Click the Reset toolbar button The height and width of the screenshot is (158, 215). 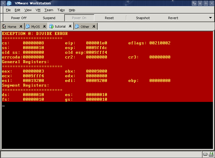click(109, 18)
